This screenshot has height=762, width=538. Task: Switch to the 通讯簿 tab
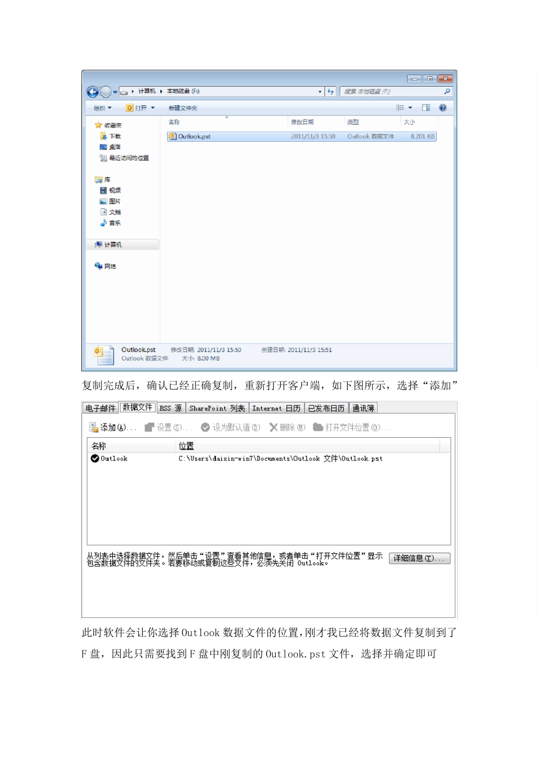click(363, 408)
